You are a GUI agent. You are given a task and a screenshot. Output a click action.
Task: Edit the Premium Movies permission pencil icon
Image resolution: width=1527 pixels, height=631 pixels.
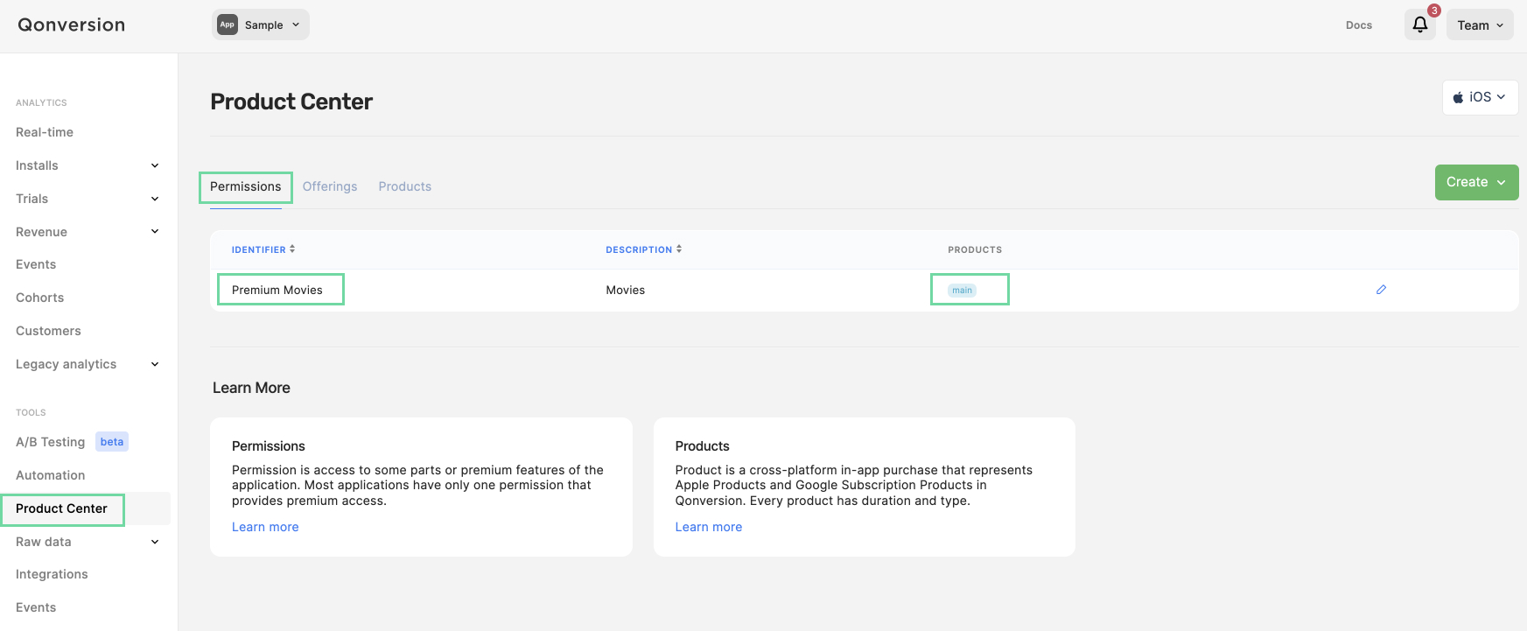1381,290
